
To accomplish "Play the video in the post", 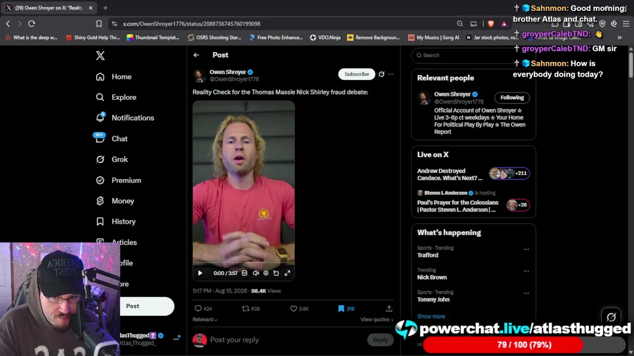I will [200, 273].
